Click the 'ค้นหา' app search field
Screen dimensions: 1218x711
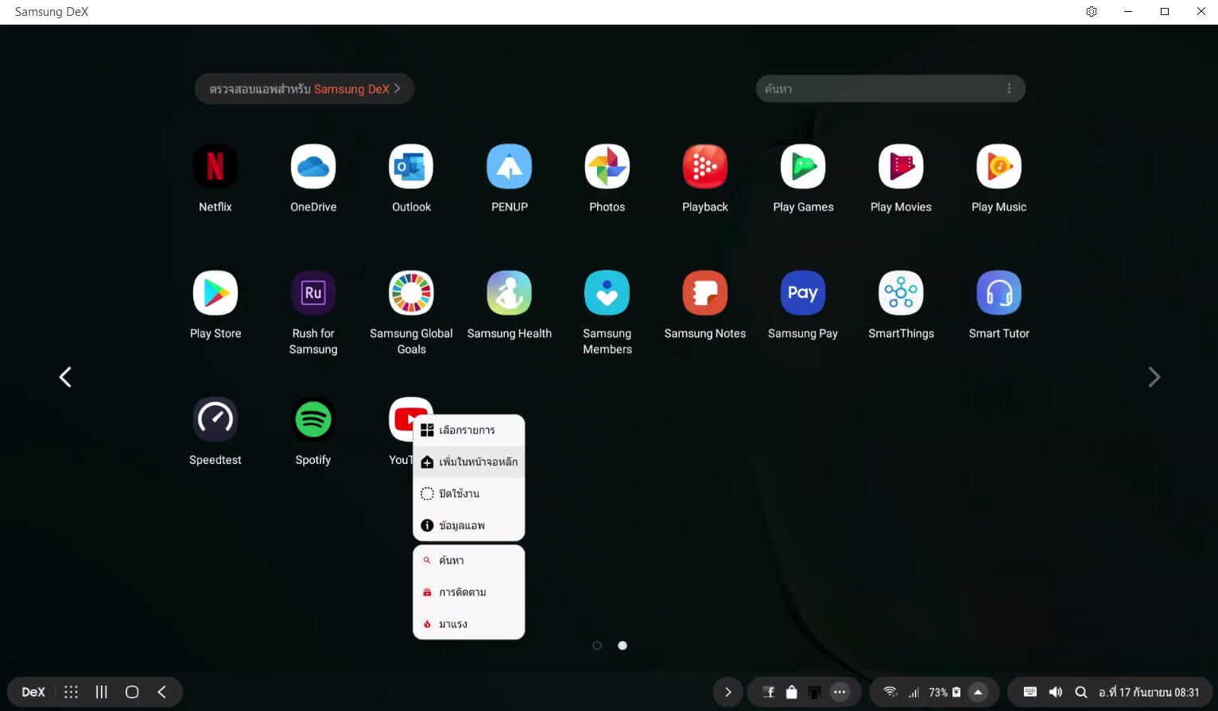coord(875,89)
